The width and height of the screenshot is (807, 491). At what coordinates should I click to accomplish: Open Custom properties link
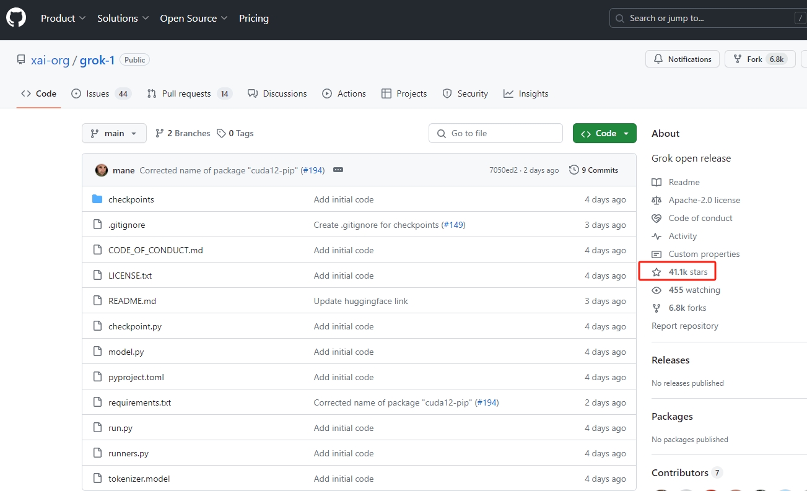click(696, 254)
